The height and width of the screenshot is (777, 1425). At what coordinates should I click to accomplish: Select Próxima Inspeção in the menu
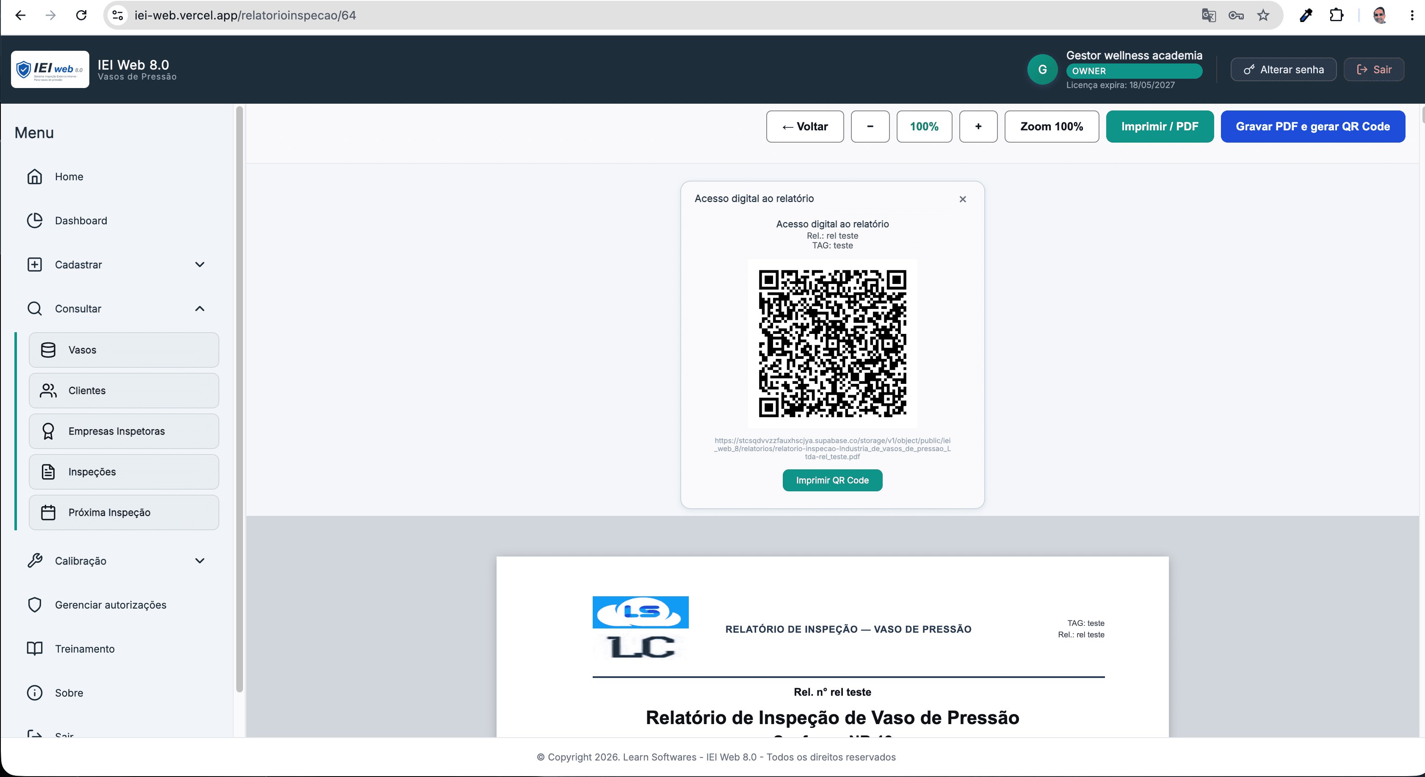[x=124, y=512]
